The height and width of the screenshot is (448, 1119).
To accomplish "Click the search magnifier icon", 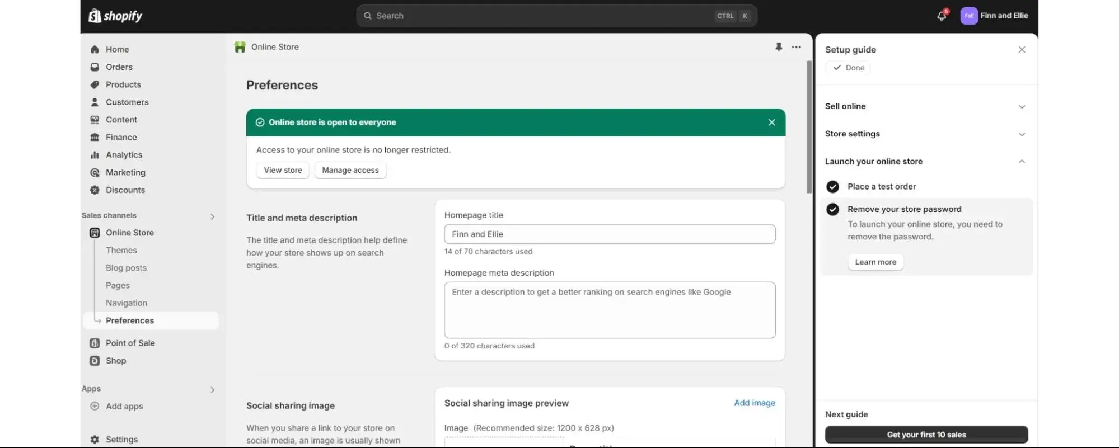I will 368,16.
